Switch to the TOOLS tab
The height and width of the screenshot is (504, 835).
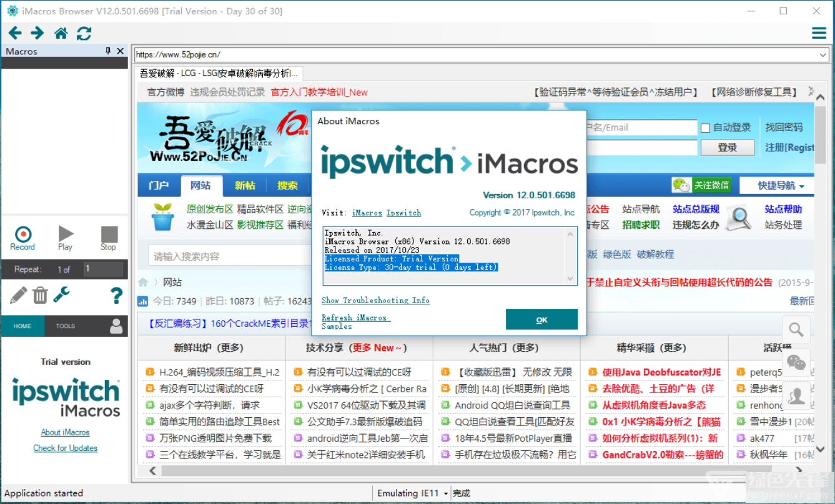66,326
